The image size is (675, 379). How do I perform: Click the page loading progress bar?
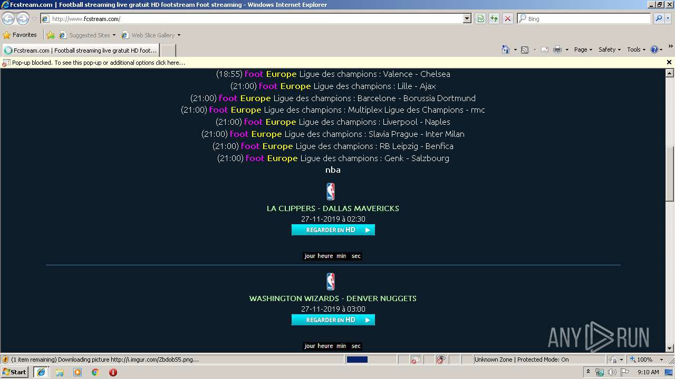(x=371, y=360)
